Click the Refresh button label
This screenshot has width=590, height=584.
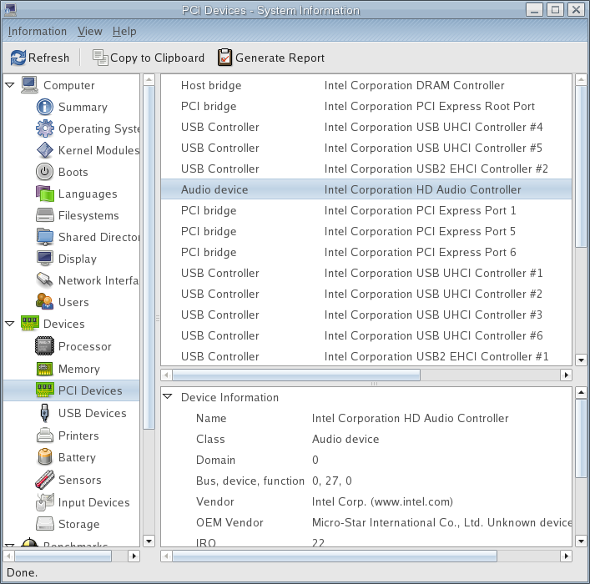pyautogui.click(x=49, y=58)
